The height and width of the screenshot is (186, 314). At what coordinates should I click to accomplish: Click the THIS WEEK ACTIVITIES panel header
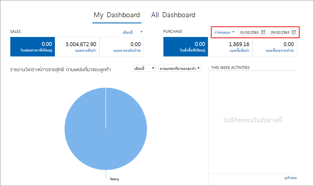230,68
